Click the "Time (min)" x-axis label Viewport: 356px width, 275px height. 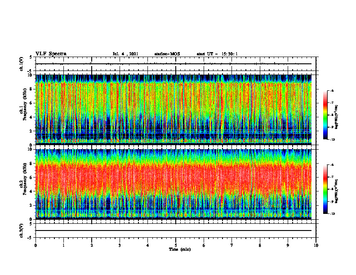(180, 249)
